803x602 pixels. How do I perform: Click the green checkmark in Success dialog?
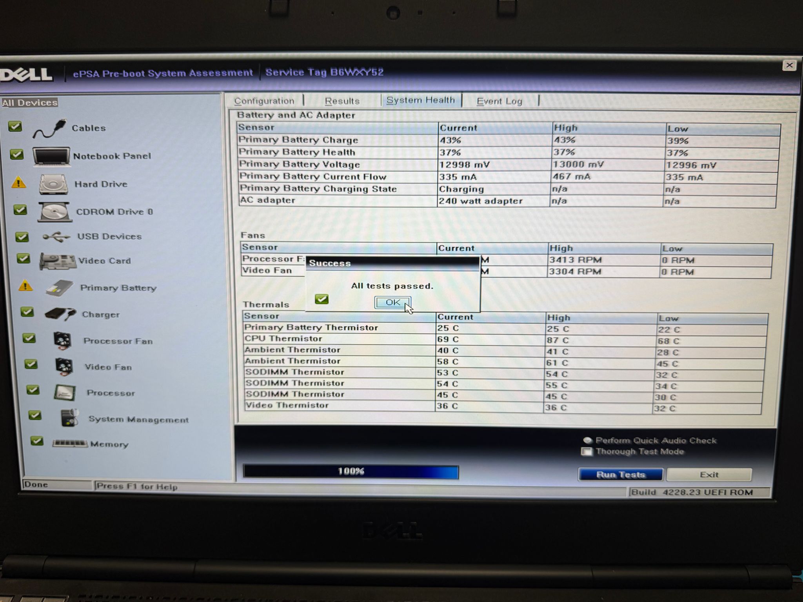[322, 299]
